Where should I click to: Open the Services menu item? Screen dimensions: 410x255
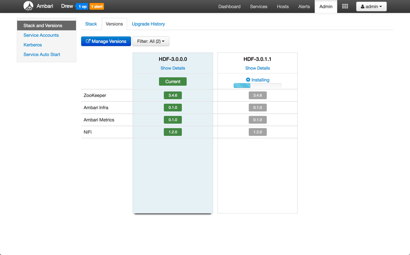click(x=259, y=7)
